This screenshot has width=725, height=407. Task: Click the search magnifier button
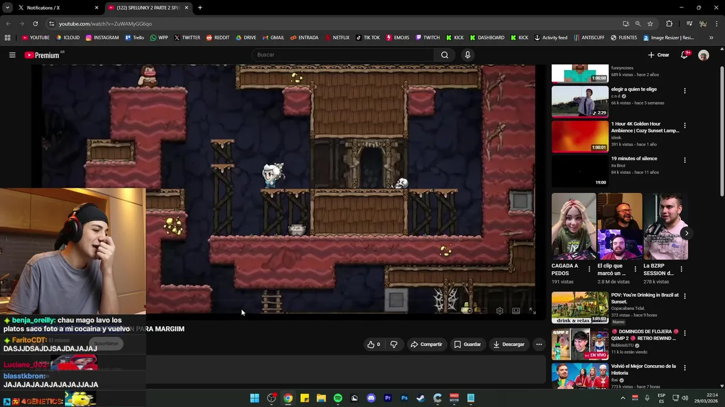pos(445,55)
